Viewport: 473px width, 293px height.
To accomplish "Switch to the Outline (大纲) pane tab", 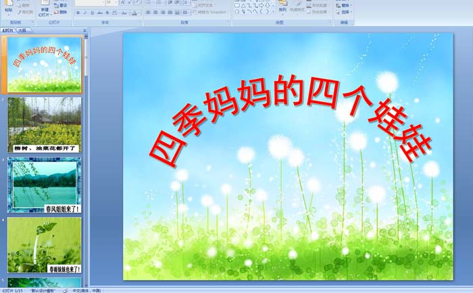I will [22, 30].
